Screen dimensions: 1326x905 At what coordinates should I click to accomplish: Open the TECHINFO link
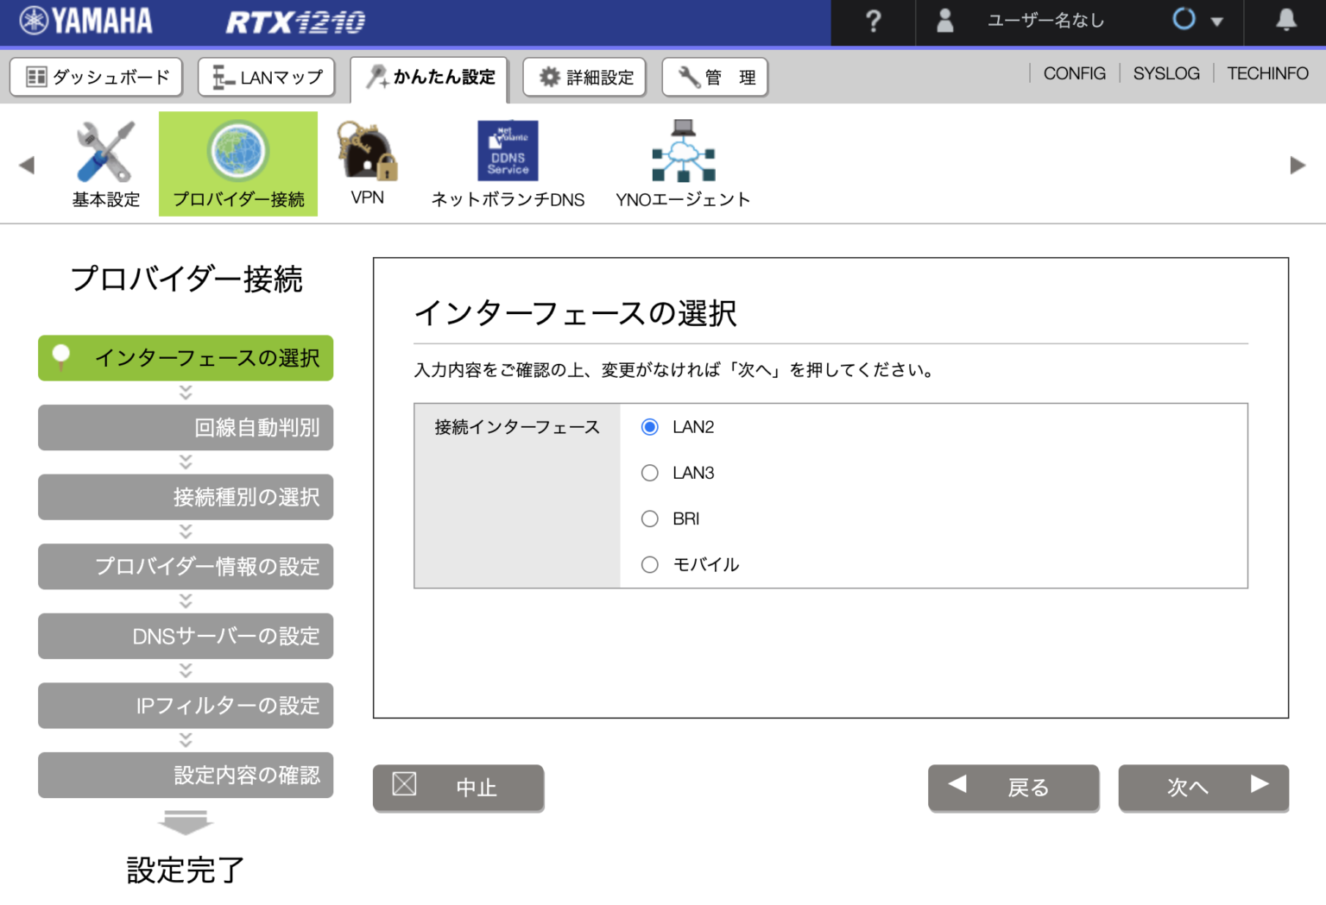click(x=1267, y=74)
